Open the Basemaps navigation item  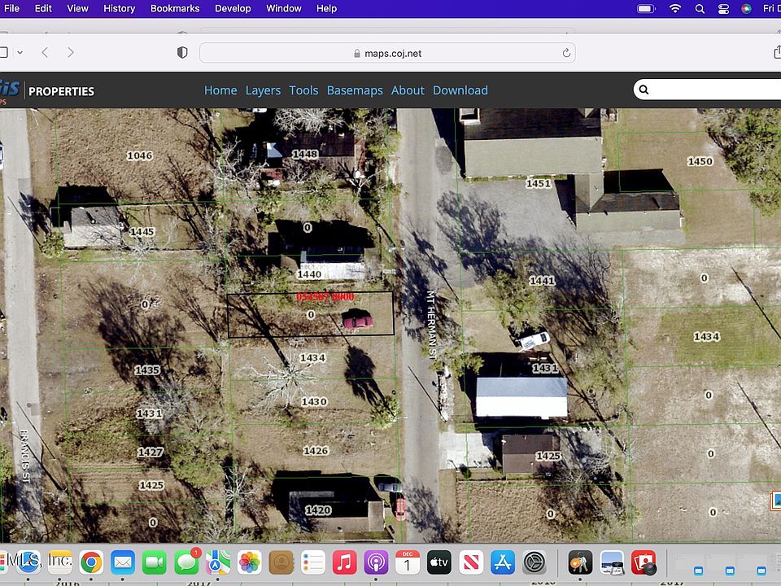[x=355, y=90]
